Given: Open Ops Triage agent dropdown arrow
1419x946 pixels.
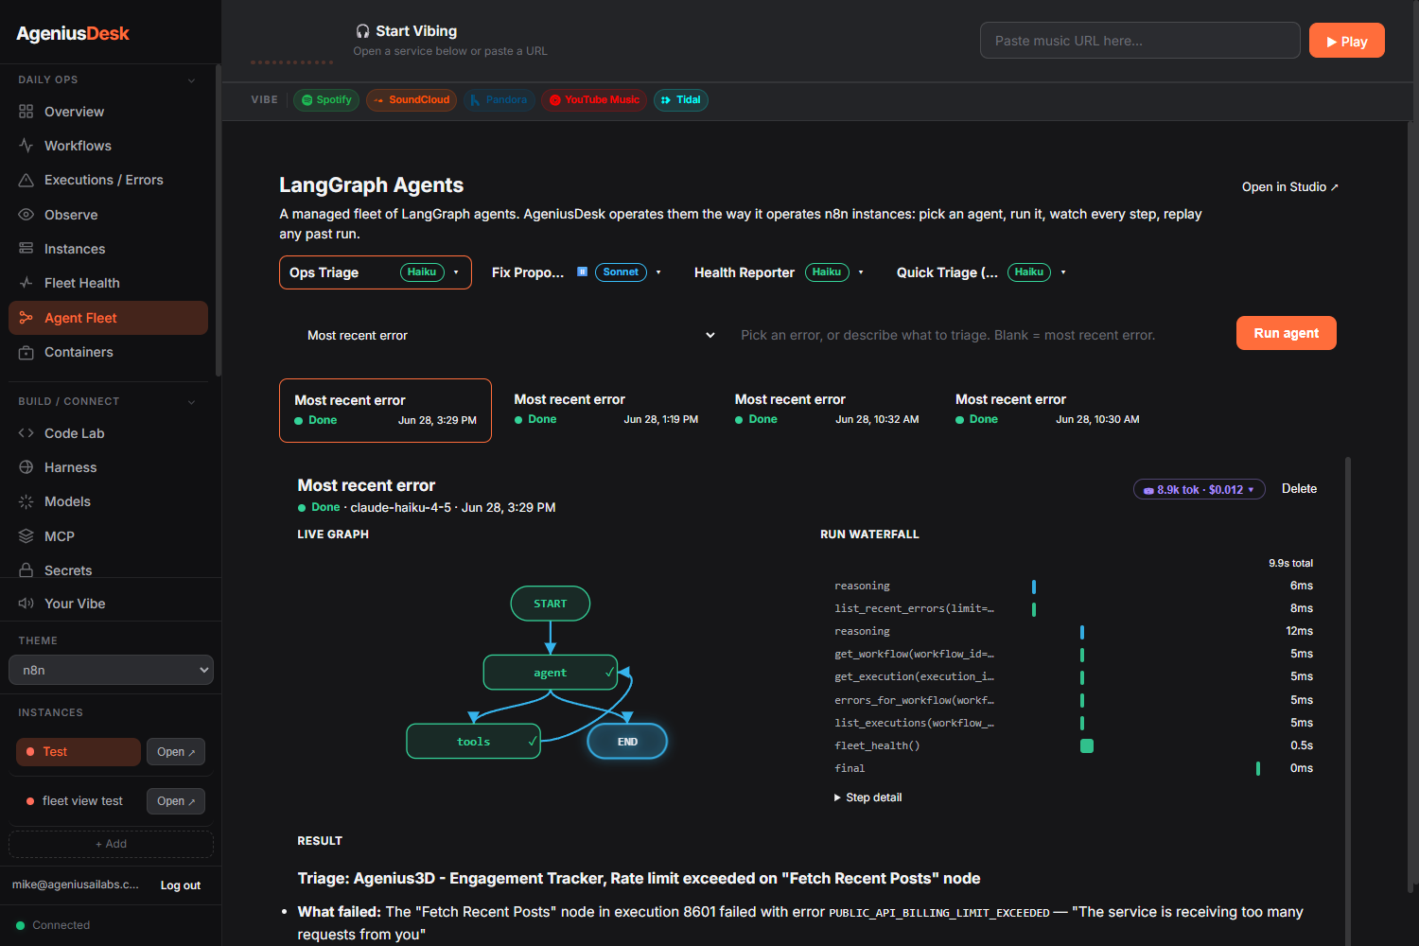Looking at the screenshot, I should tap(456, 272).
